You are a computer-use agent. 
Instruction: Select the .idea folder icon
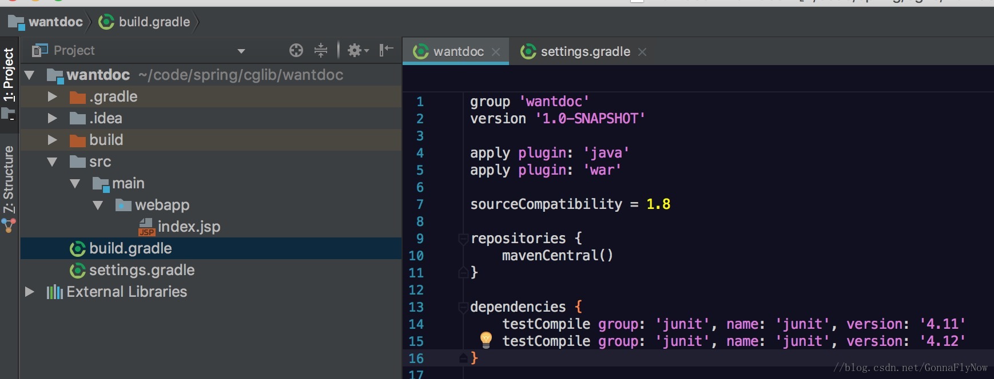[77, 119]
